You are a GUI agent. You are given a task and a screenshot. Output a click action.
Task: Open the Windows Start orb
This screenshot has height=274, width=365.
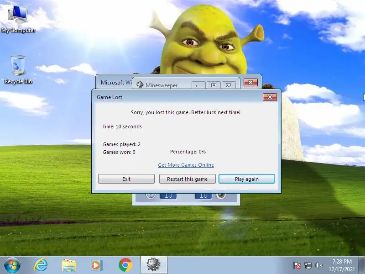pyautogui.click(x=12, y=265)
